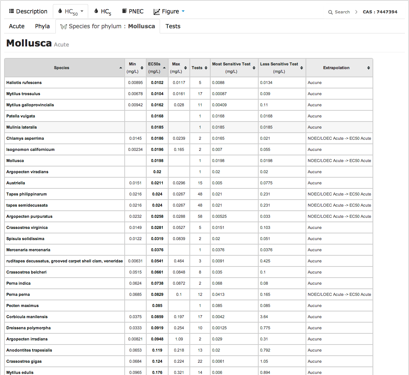
Task: Click the droplet icon on HC50 tab
Action: [x=60, y=11]
